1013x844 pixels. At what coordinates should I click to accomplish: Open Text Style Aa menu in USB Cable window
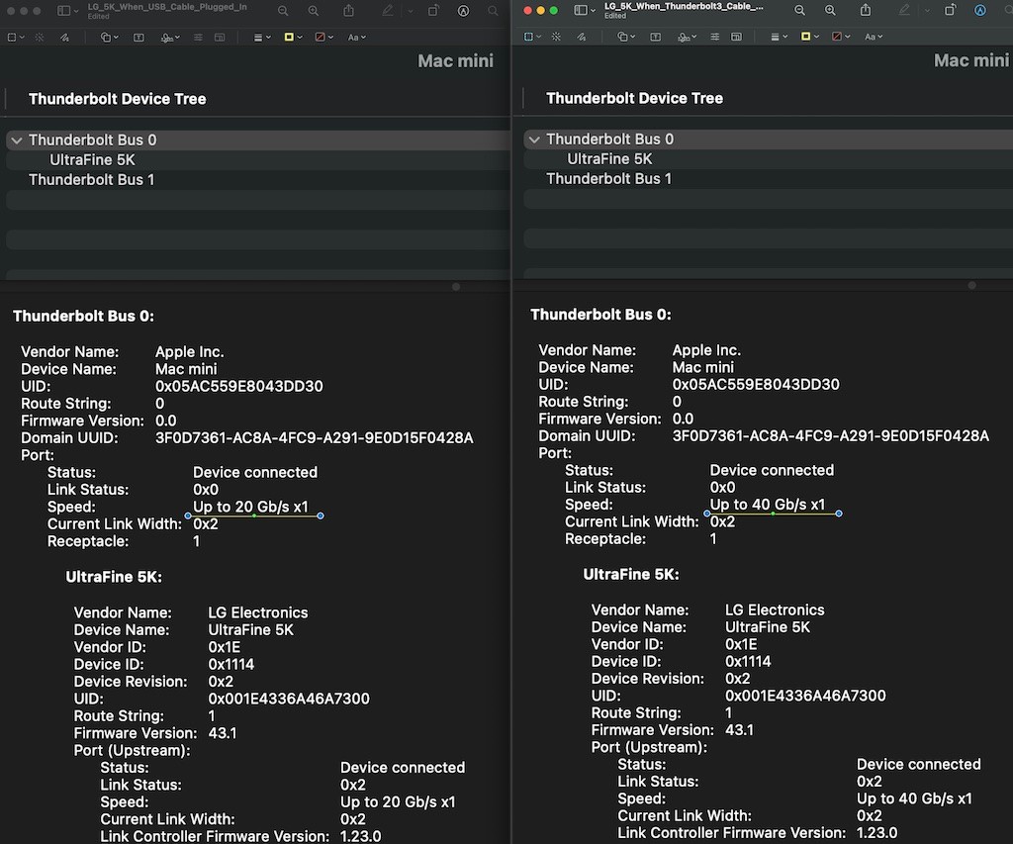[x=356, y=38]
